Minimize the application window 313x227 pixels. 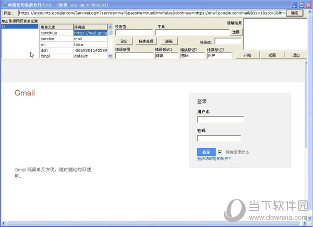click(295, 5)
